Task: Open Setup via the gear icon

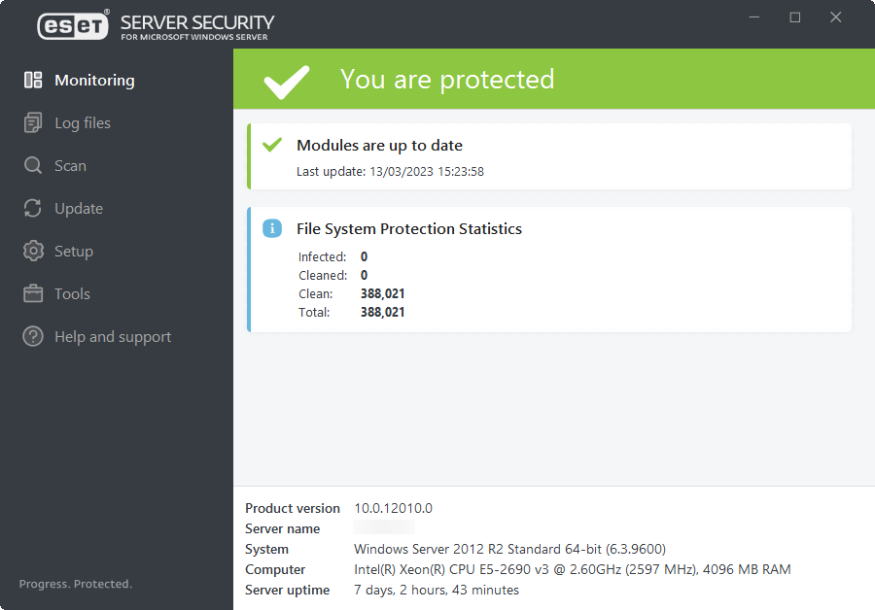Action: click(32, 251)
